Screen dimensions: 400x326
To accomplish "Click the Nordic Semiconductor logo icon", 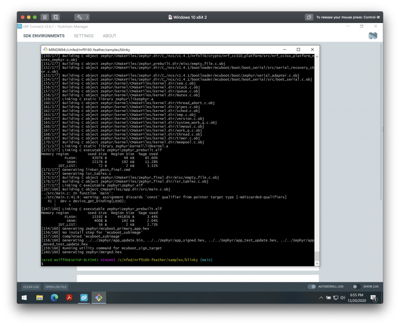I will [x=373, y=35].
